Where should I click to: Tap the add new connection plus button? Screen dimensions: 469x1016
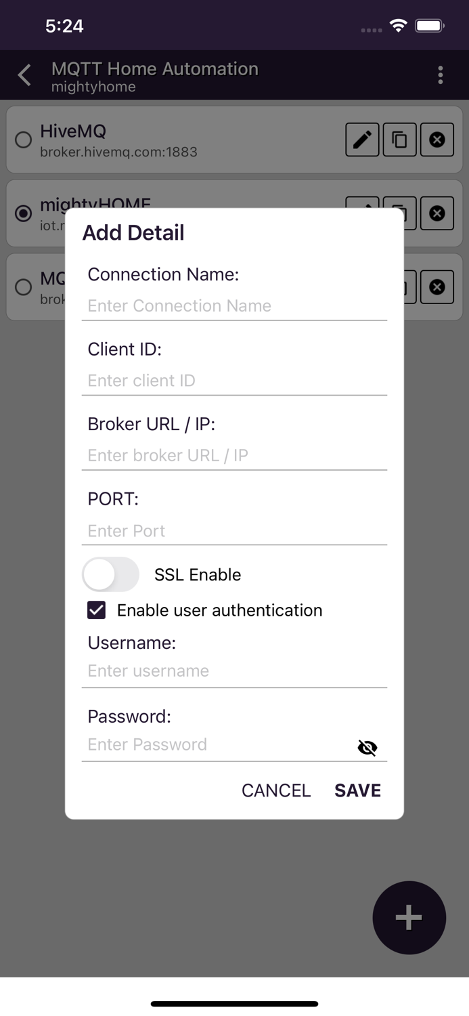(x=409, y=918)
